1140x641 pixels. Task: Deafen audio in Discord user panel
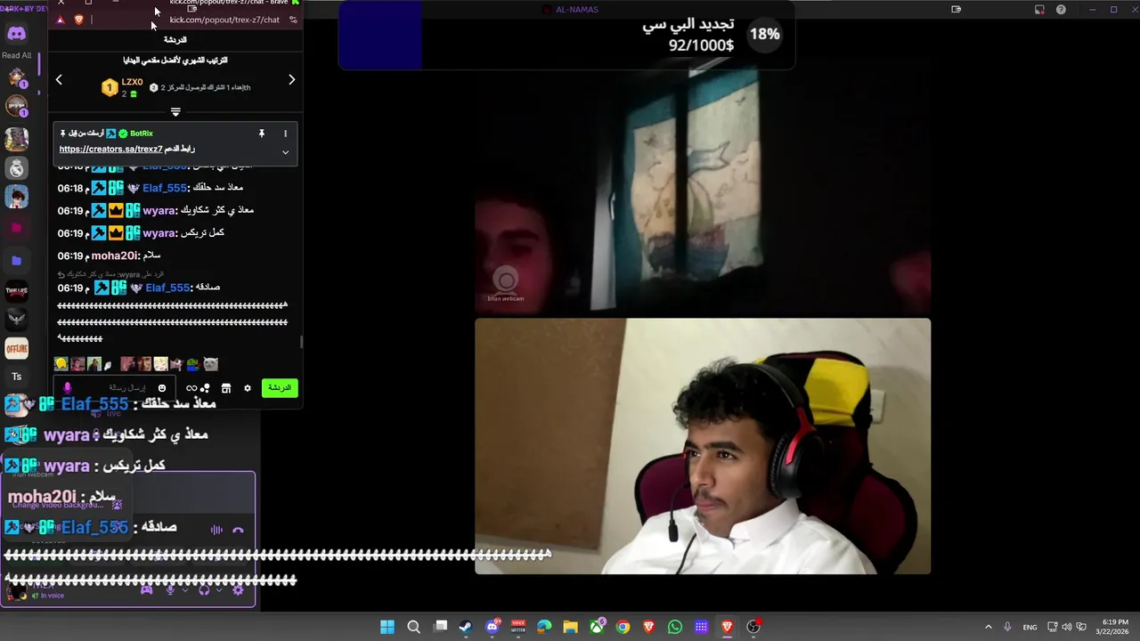click(x=204, y=589)
